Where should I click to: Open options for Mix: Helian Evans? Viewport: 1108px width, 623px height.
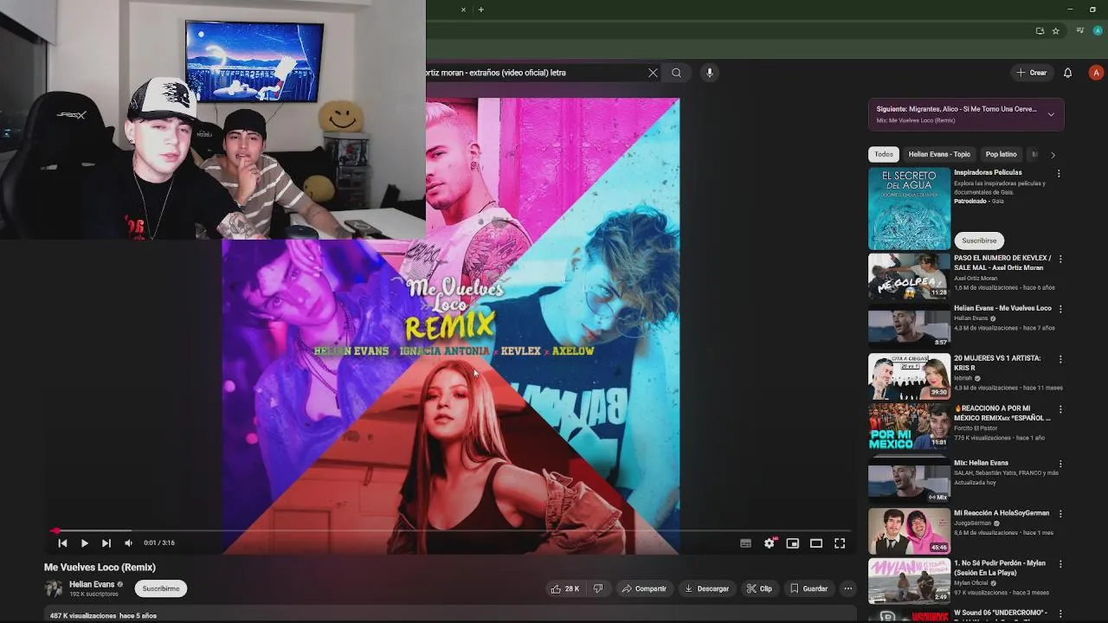(x=1060, y=464)
